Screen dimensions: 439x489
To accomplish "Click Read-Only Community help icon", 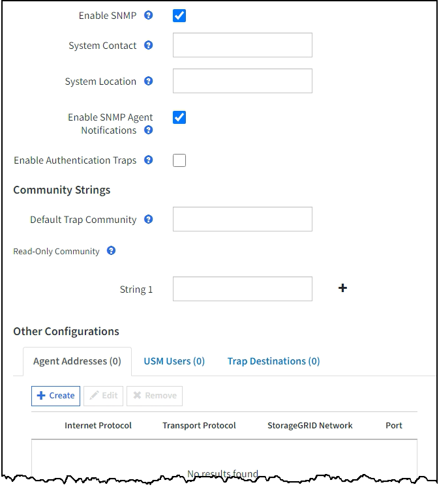I will click(111, 251).
